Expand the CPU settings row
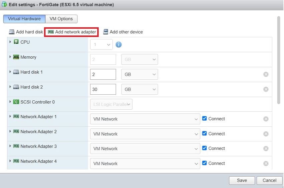This screenshot has width=284, height=188. click(10, 42)
